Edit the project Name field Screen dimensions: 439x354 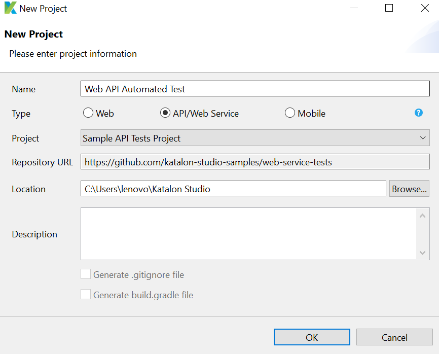point(254,88)
